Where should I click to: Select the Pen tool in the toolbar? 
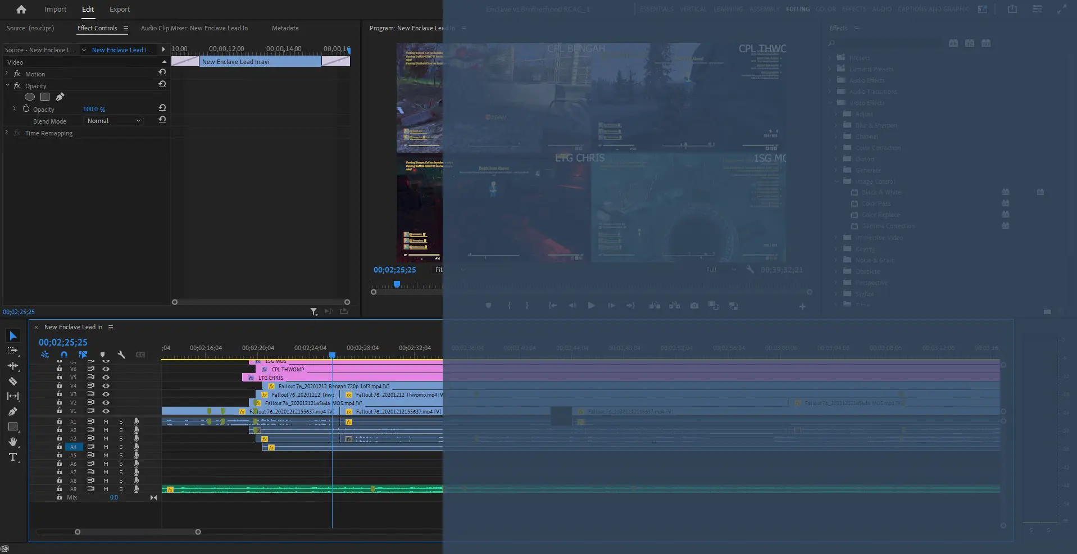point(13,411)
